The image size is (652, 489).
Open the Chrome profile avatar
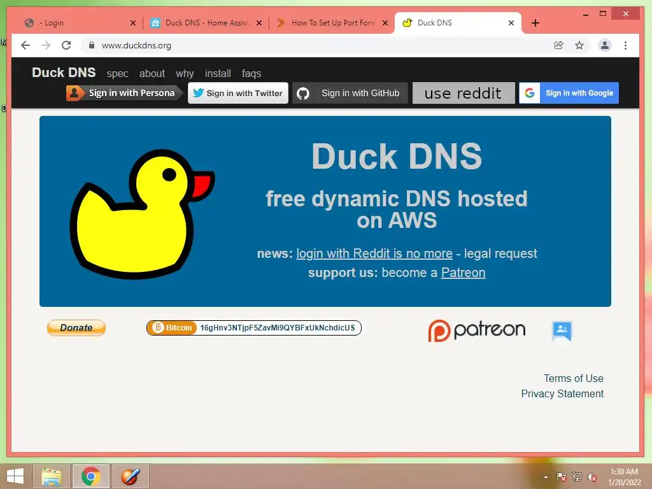[605, 45]
